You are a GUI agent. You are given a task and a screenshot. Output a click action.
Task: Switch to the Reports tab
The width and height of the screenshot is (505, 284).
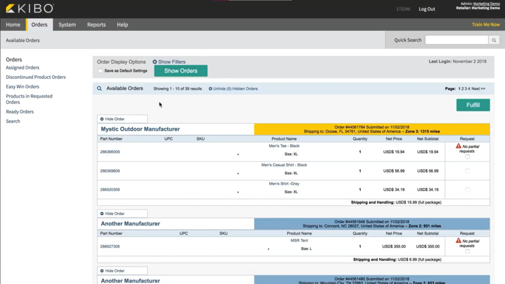(x=96, y=24)
